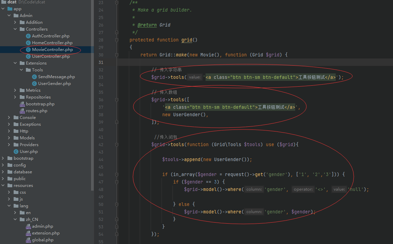Click the routes.php PHP file icon

point(22,111)
